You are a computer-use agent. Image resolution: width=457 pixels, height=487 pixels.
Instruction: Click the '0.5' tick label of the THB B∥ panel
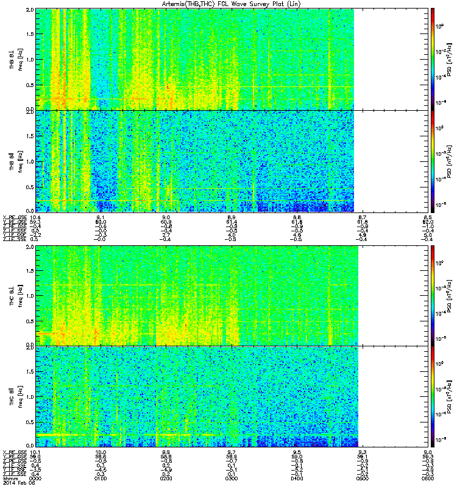(x=30, y=187)
